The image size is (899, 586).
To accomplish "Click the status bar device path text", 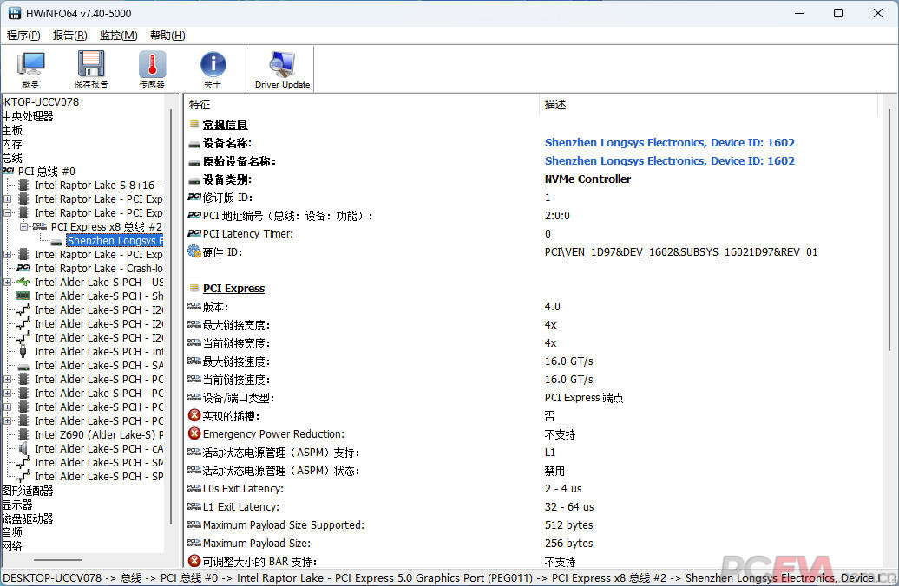I will pos(442,578).
